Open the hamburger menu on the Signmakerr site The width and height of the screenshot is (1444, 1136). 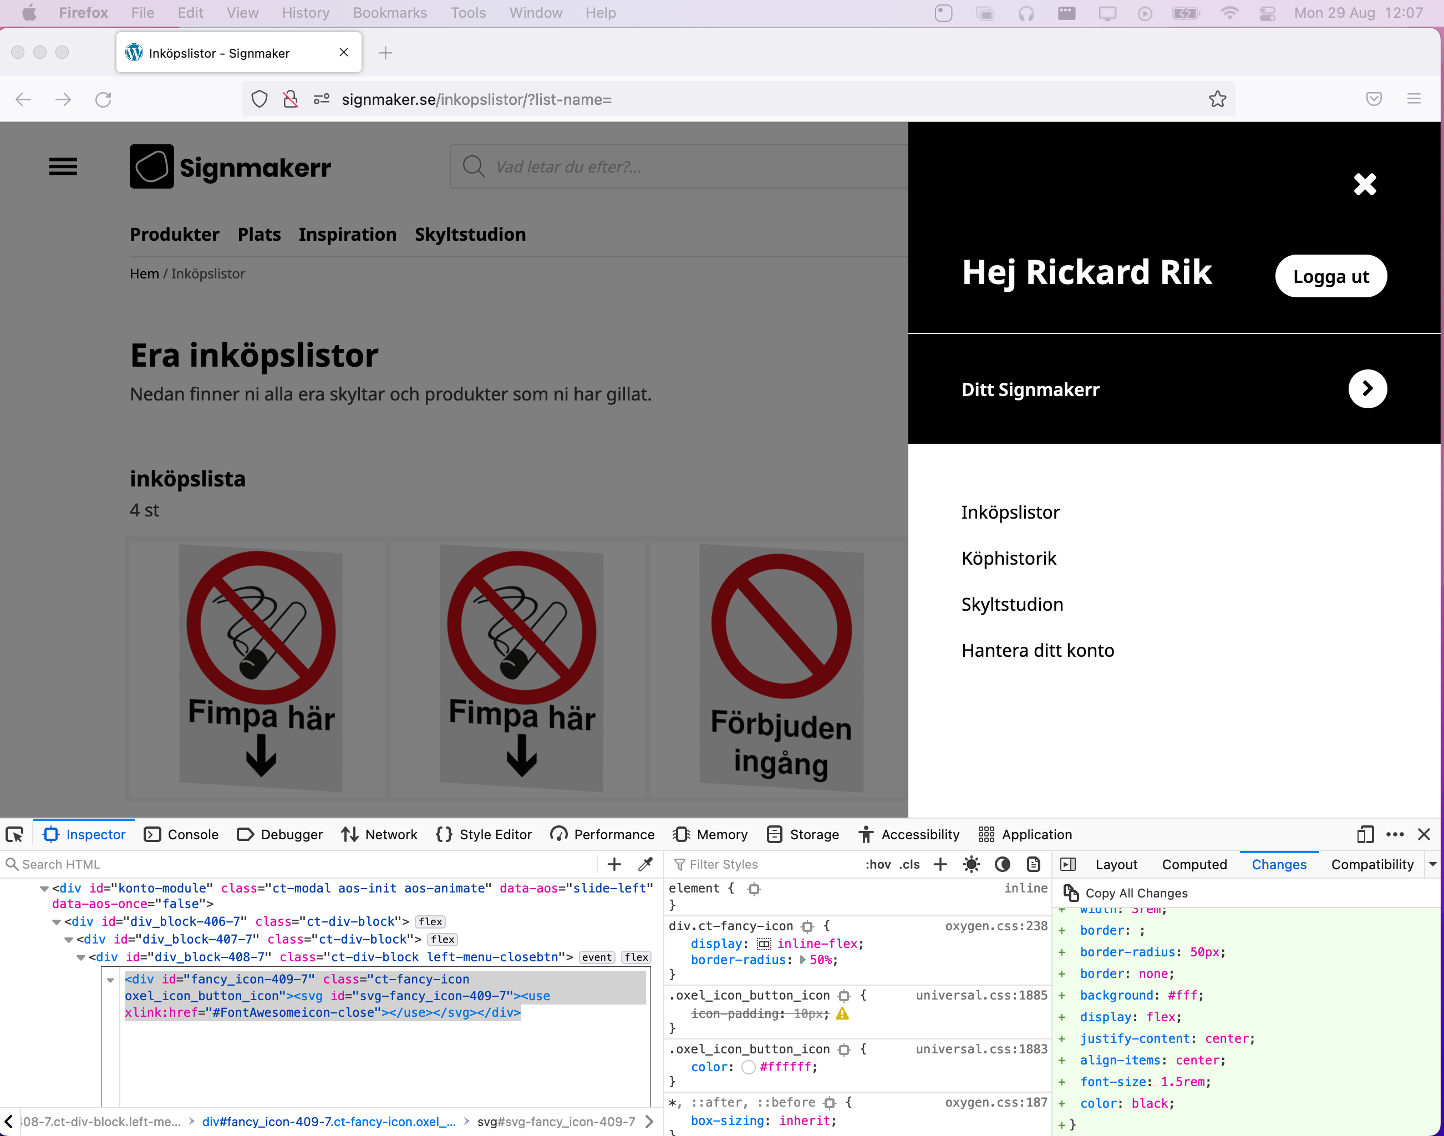pyautogui.click(x=63, y=166)
